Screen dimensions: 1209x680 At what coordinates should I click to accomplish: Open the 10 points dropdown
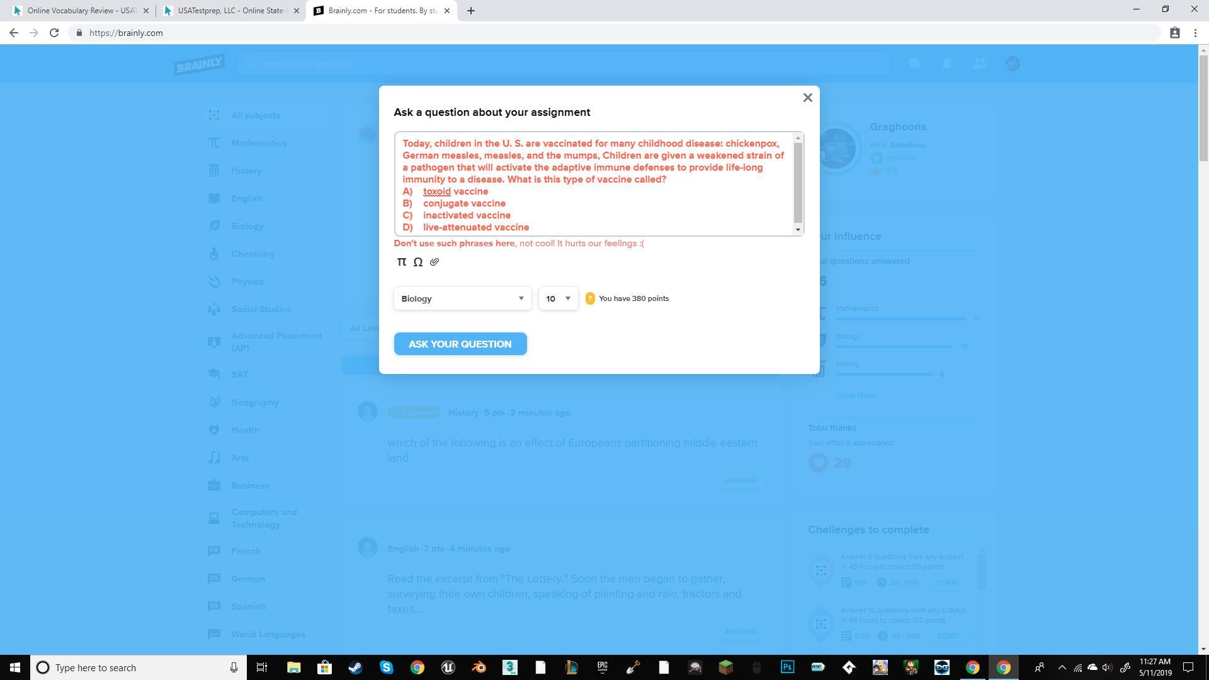[x=558, y=298]
